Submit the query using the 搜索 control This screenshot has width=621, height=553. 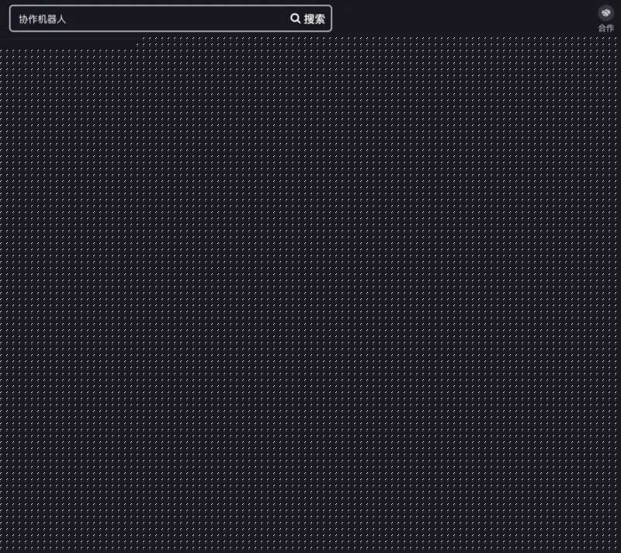coord(309,19)
